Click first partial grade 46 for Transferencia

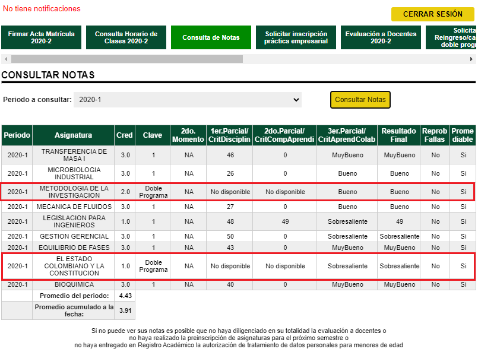(x=230, y=155)
